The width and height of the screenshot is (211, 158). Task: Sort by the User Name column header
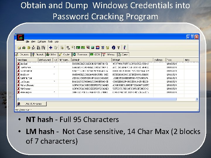pyautogui.click(x=28, y=60)
